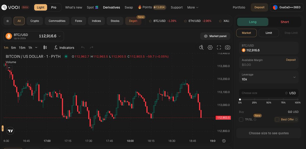Set size slider to 100%
Viewport: 306px width, 149px height.
pos(298,100)
